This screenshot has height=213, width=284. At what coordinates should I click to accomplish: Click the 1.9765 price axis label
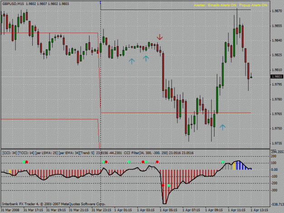(277, 114)
